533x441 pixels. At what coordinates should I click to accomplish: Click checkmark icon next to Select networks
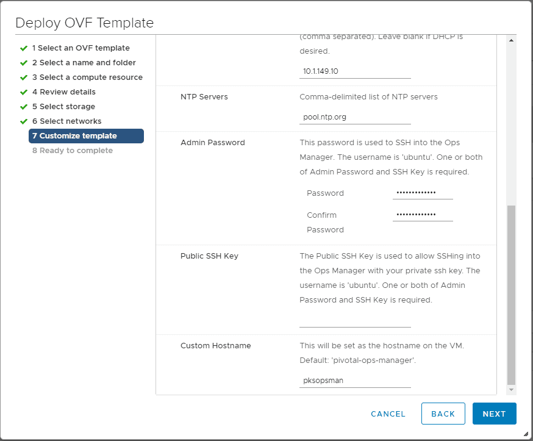pos(24,121)
